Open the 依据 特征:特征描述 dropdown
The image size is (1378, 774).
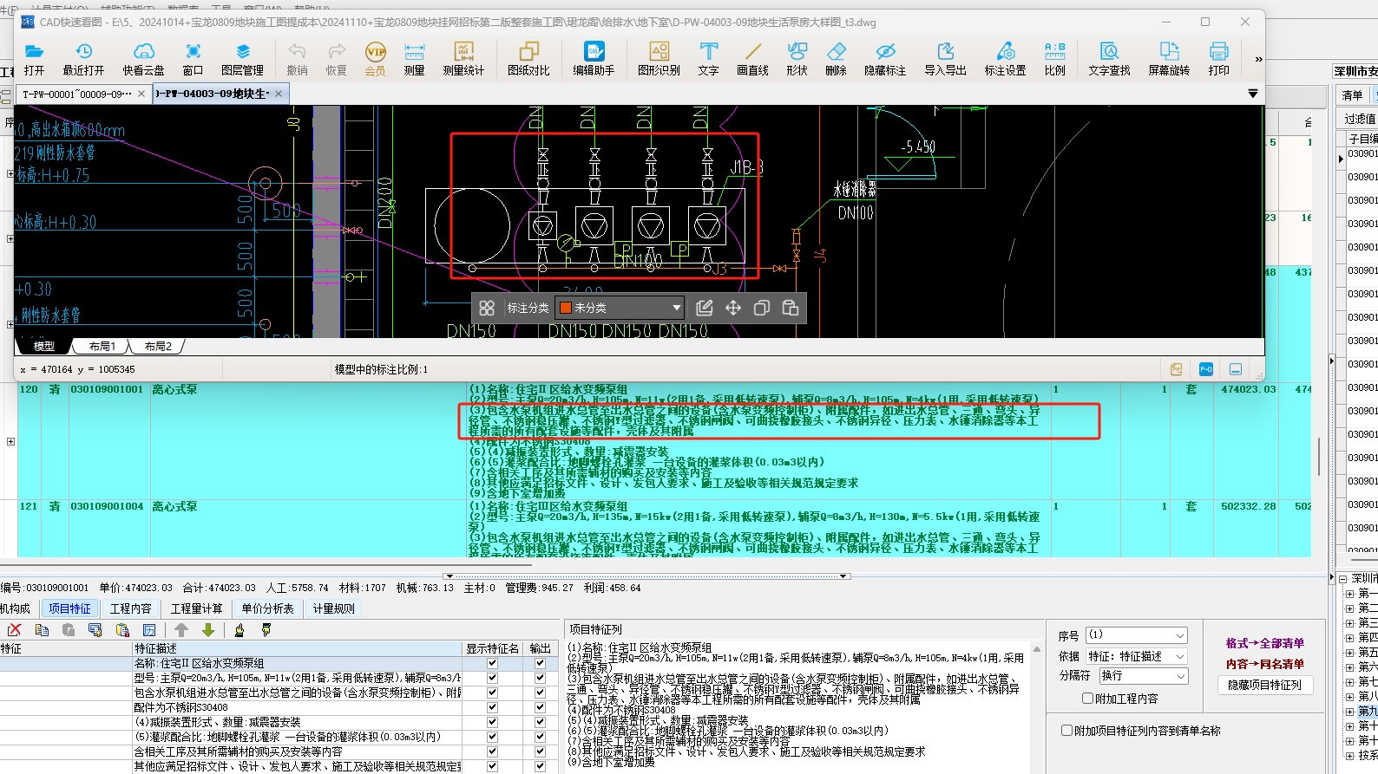click(1137, 656)
